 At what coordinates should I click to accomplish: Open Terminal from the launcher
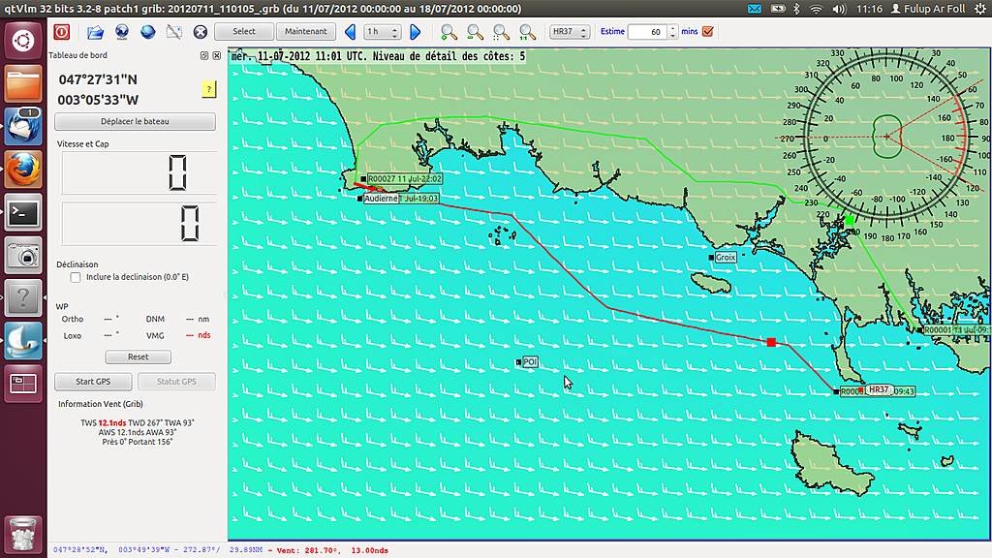[x=23, y=212]
